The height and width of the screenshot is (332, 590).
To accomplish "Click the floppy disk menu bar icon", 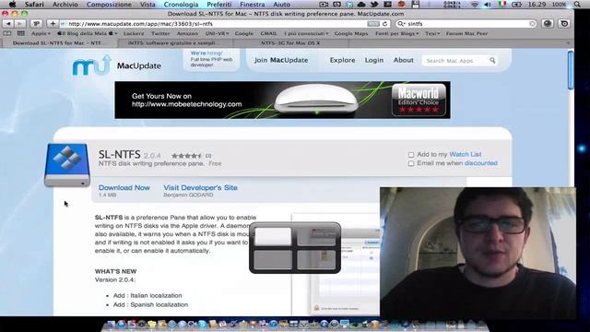I will 416,5.
